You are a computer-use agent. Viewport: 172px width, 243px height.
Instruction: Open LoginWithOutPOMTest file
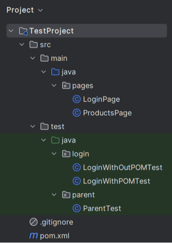pyautogui.click(x=123, y=167)
